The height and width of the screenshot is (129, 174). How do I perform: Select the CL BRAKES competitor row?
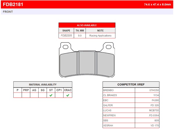click(x=131, y=95)
